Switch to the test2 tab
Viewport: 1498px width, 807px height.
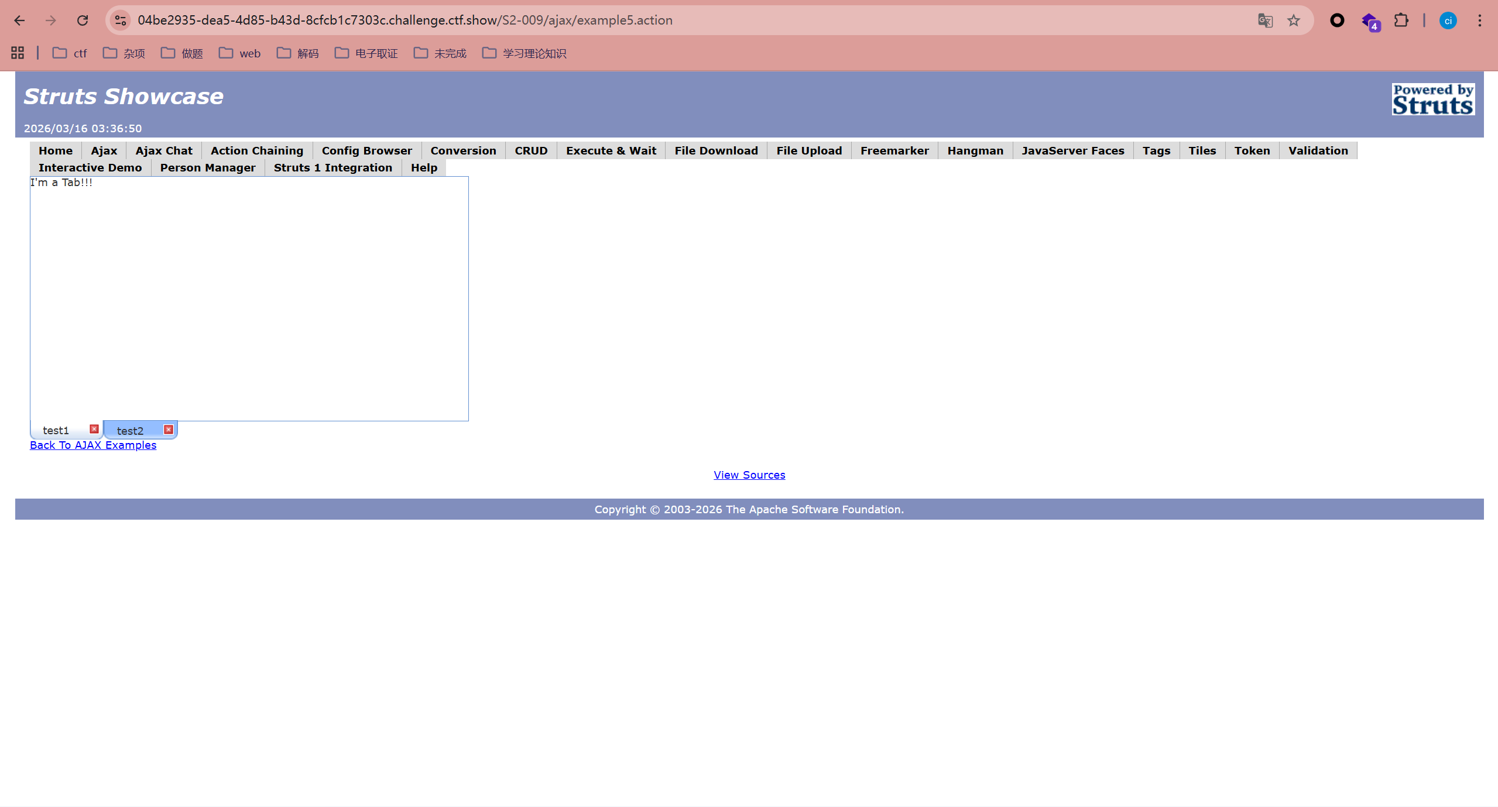coord(130,431)
